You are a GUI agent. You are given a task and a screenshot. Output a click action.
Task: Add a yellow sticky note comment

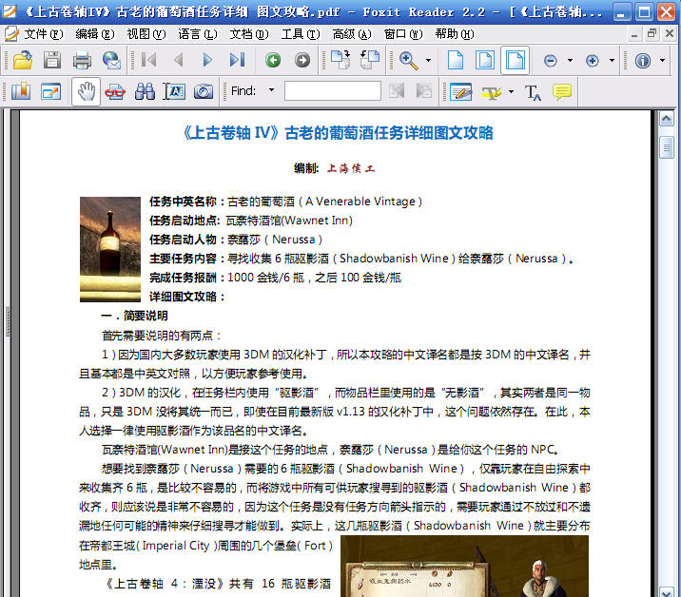561,91
